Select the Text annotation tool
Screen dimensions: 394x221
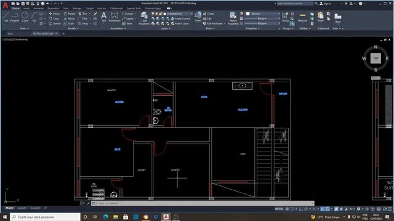coord(104,17)
